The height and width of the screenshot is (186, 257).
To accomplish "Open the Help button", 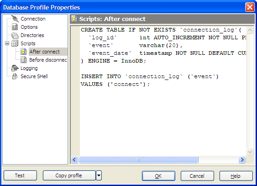I will point(236,176).
